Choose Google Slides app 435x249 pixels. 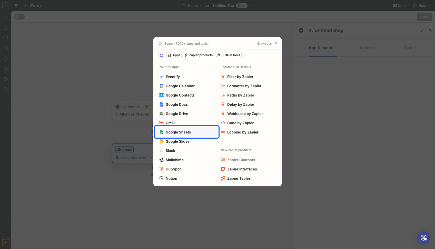tap(186, 141)
